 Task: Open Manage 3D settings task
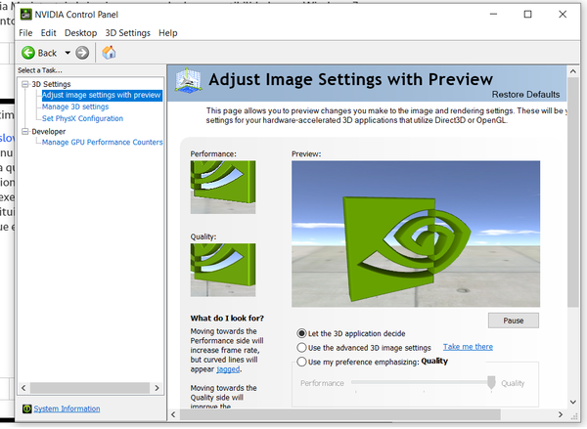click(x=75, y=107)
